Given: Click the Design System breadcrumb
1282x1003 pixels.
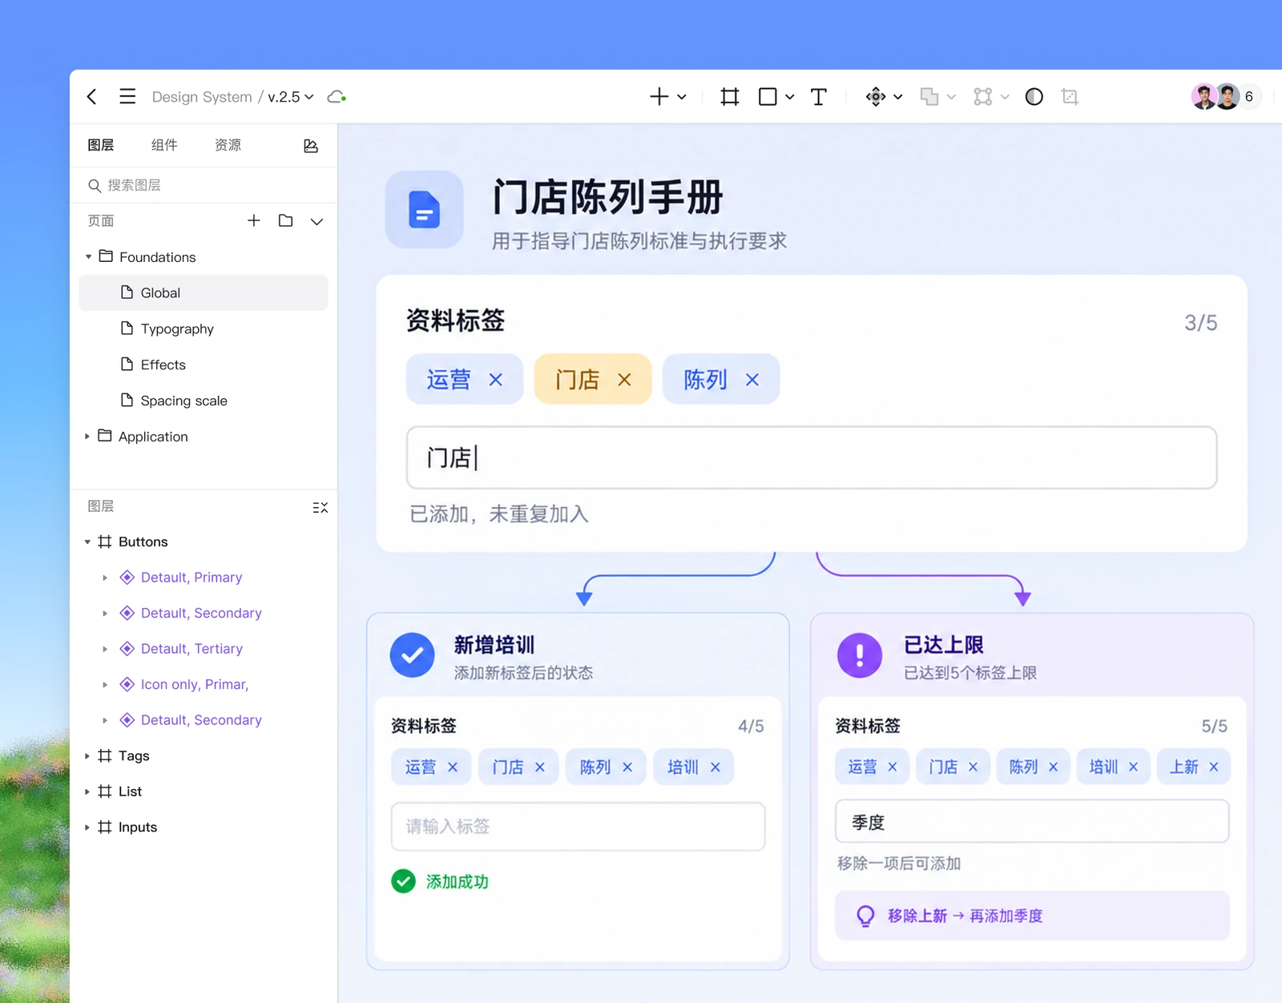Looking at the screenshot, I should coord(202,97).
